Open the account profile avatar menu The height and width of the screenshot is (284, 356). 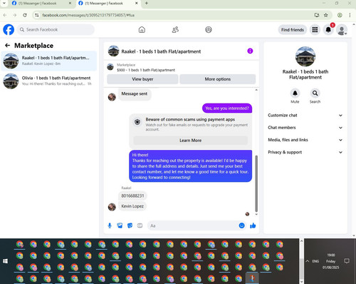(342, 30)
